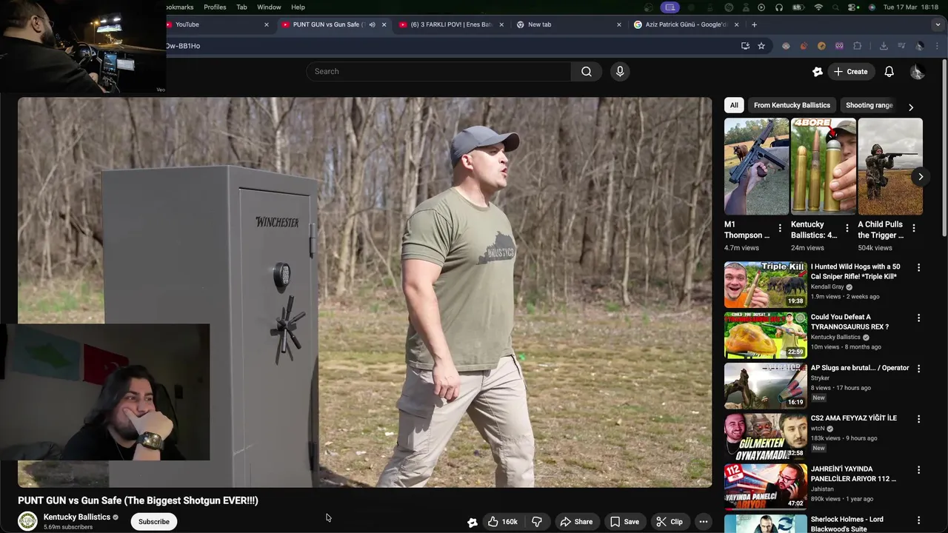Dislike the video with thumbs-down icon

tap(537, 522)
